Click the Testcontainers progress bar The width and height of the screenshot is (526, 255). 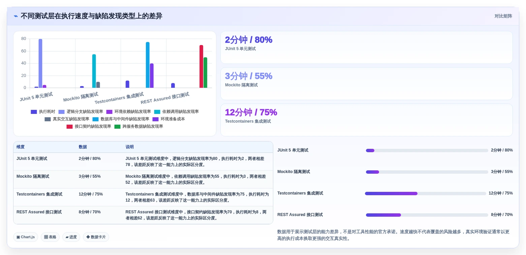(x=426, y=194)
